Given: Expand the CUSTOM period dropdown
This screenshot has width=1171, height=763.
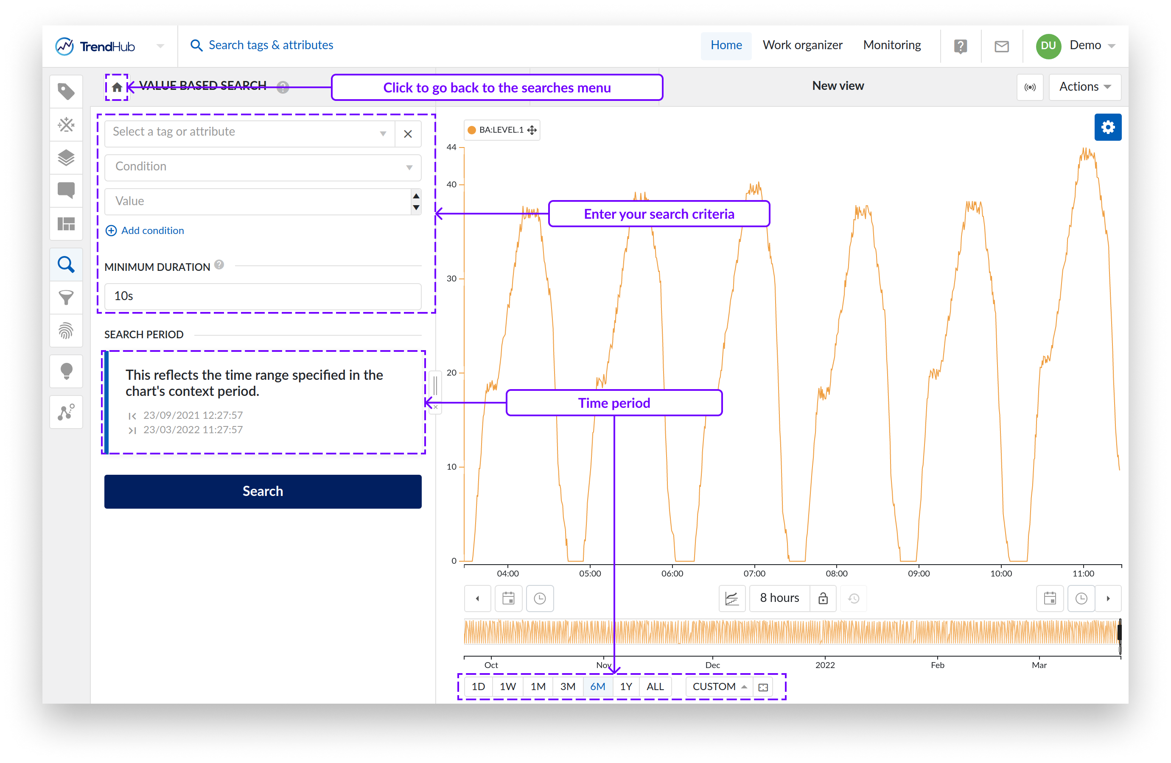Looking at the screenshot, I should (719, 687).
